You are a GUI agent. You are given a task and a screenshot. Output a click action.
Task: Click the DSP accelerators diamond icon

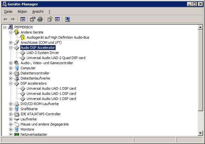[17, 83]
